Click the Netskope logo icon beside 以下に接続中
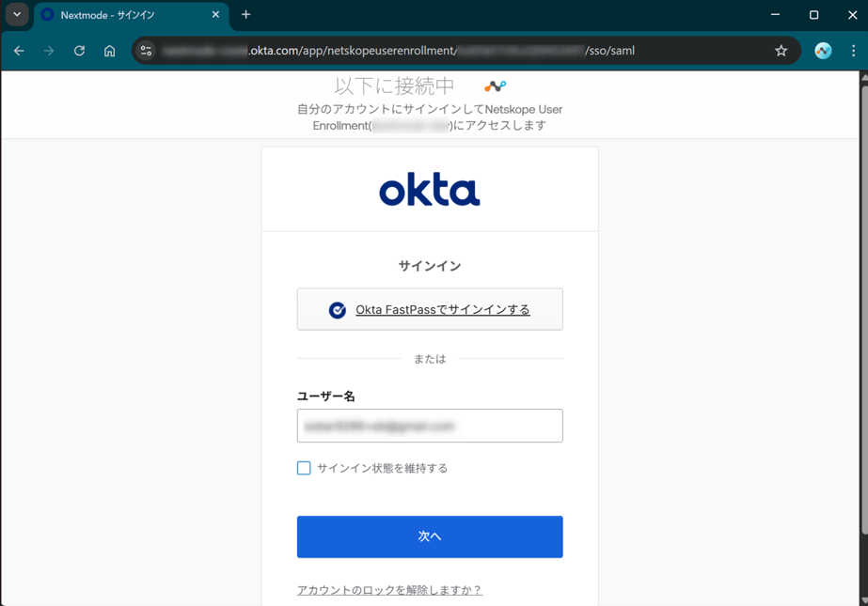Image resolution: width=868 pixels, height=606 pixels. point(495,85)
